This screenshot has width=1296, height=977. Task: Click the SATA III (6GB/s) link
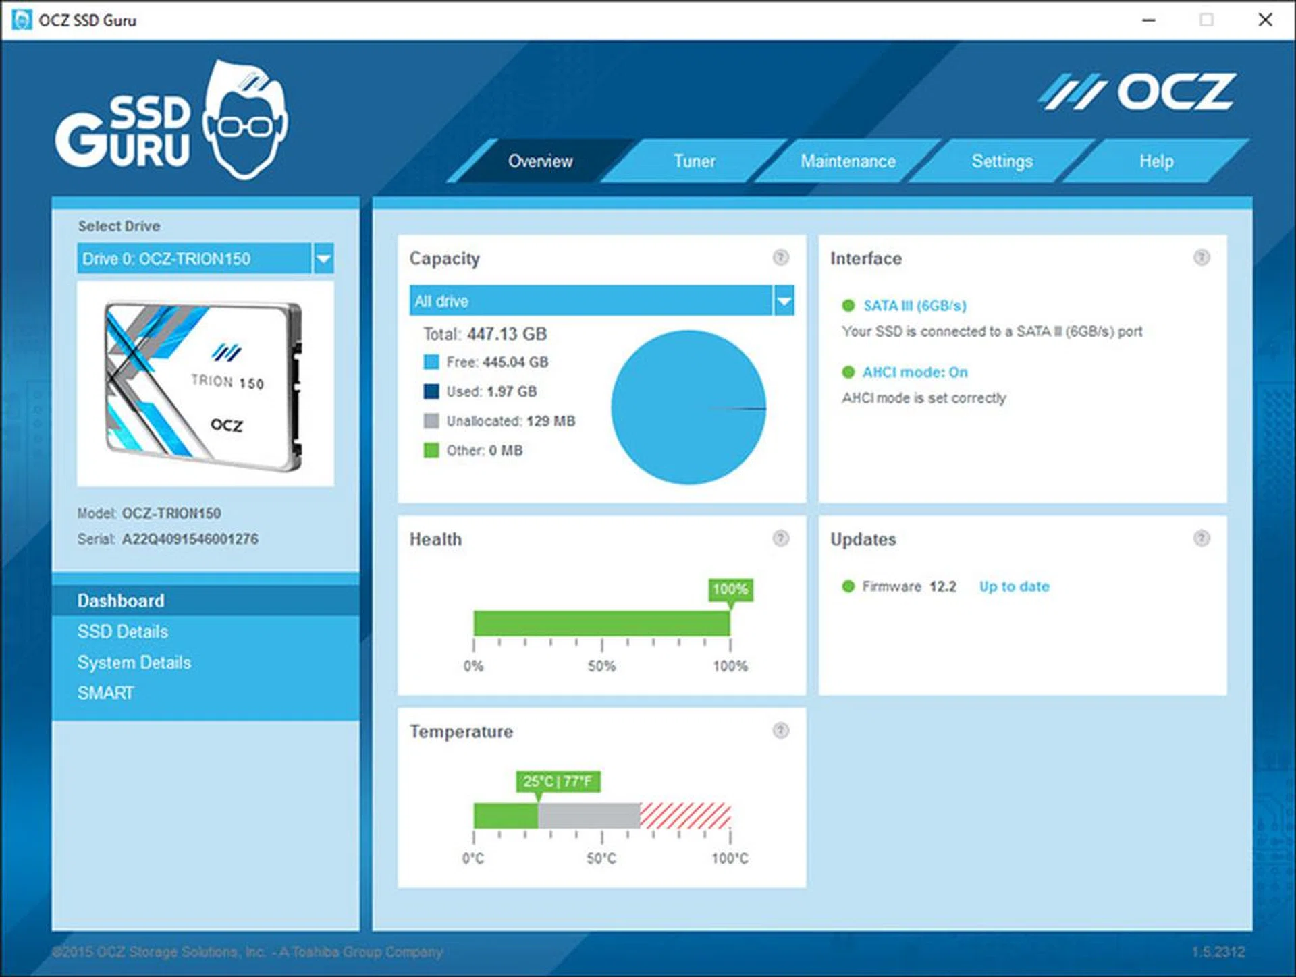coord(915,306)
